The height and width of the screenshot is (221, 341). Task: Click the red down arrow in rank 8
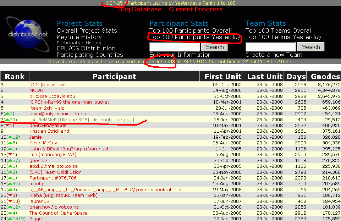(7, 125)
